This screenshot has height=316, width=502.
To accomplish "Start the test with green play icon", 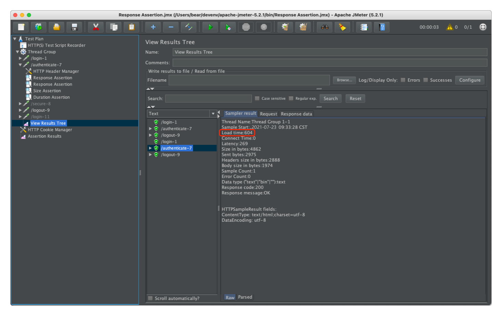I will (210, 27).
